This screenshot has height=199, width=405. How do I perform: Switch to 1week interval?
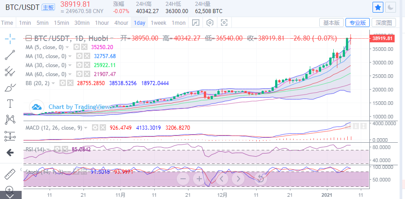coord(158,23)
